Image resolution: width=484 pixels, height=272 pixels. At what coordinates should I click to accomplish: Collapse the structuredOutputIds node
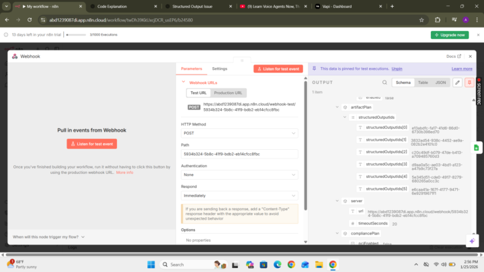point(345,117)
